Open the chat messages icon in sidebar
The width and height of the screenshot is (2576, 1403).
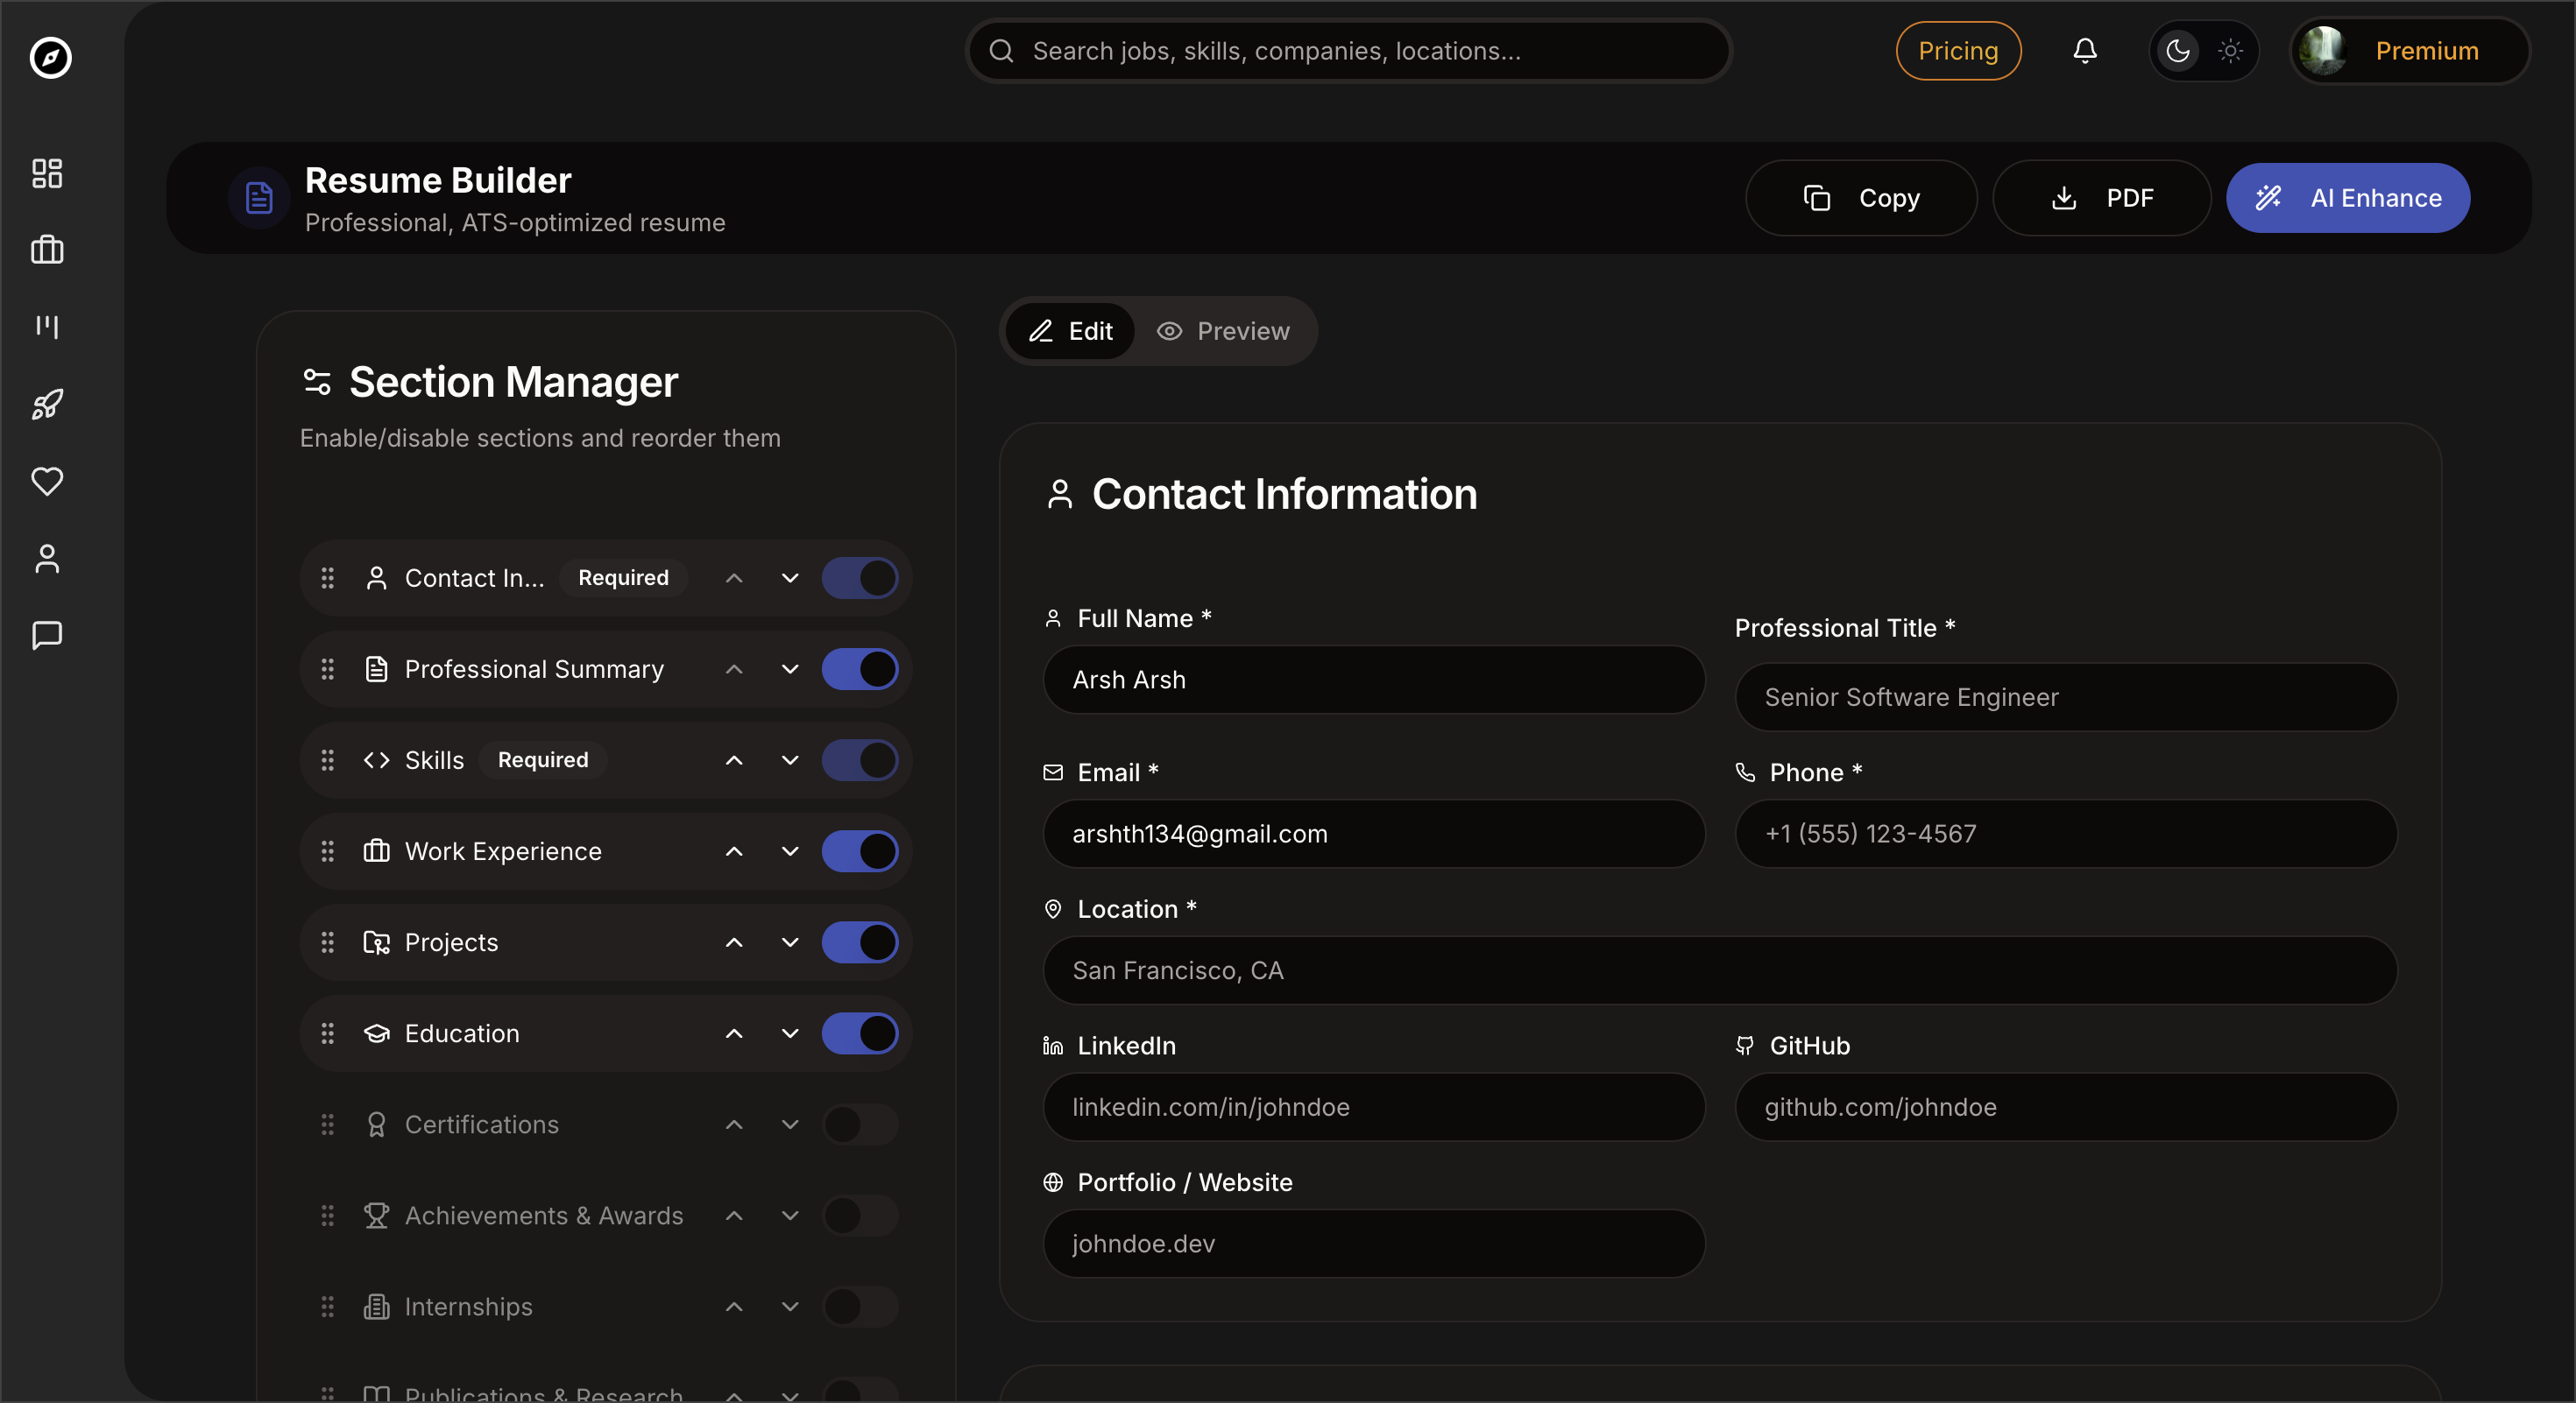[x=47, y=636]
